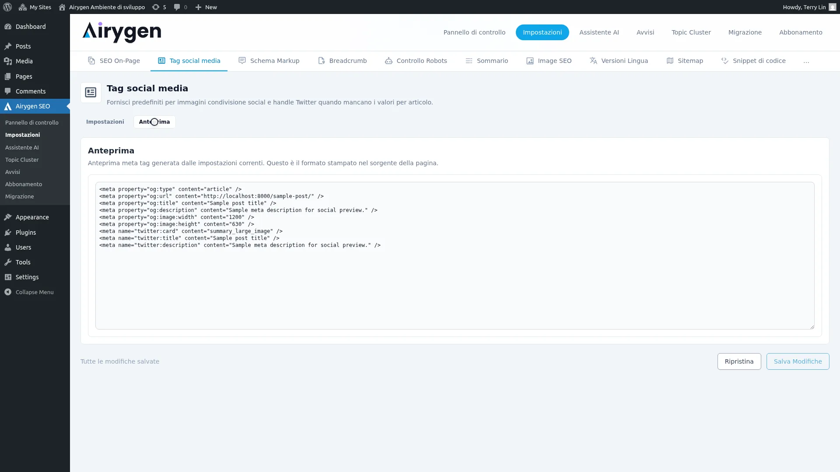This screenshot has width=840, height=472.
Task: Go to Assistente AI in top navigation
Action: pyautogui.click(x=599, y=32)
